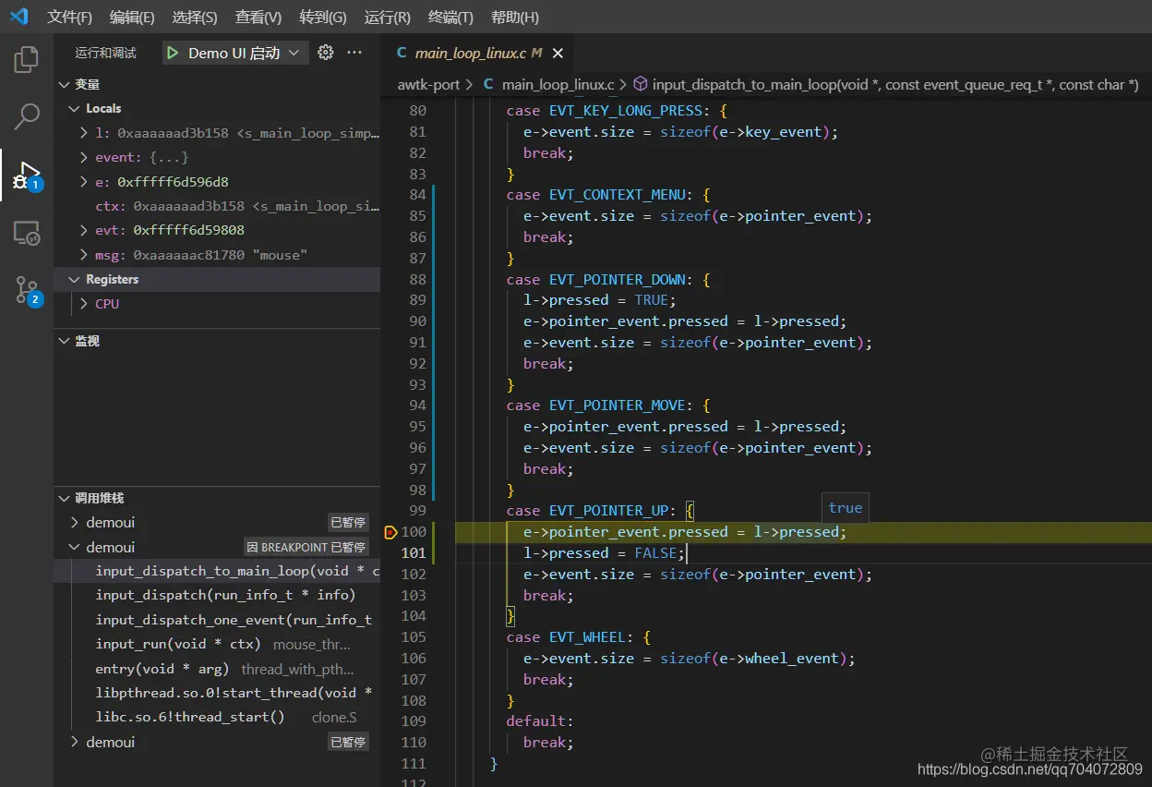The width and height of the screenshot is (1152, 787).
Task: Select the main_loop_linux.c editor tab
Action: point(471,54)
